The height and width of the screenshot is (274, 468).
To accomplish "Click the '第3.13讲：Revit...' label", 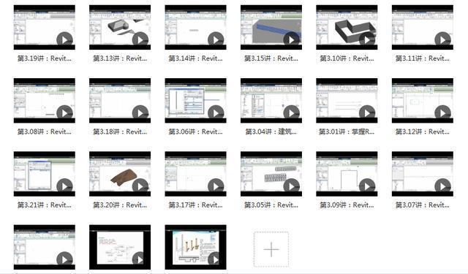I will [x=120, y=58].
